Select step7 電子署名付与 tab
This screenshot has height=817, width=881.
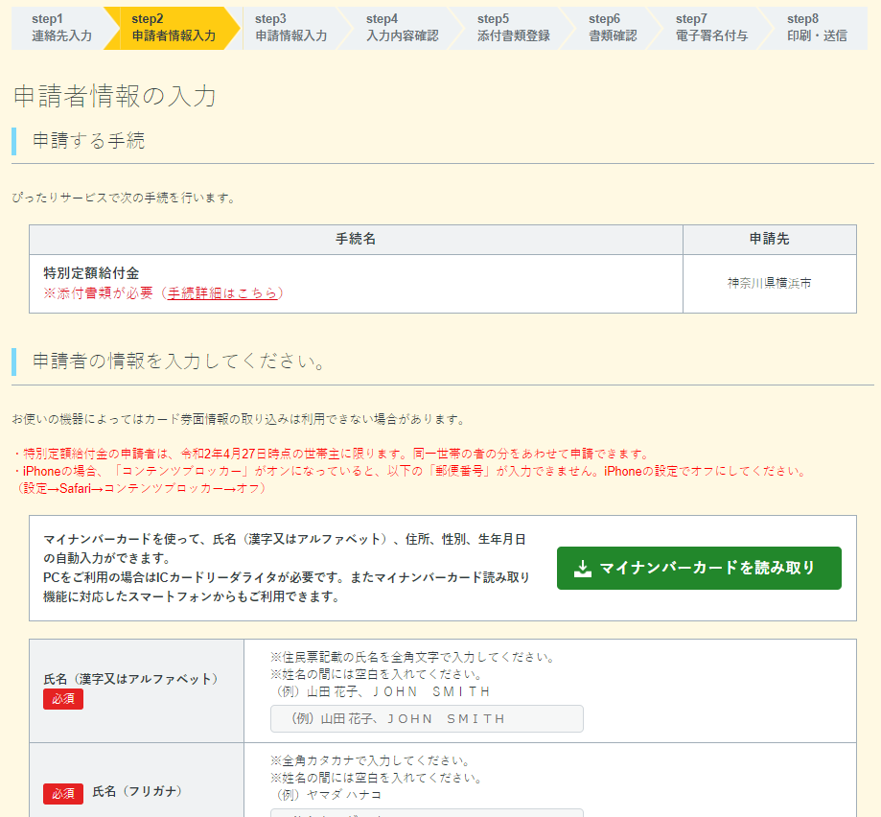[x=711, y=28]
